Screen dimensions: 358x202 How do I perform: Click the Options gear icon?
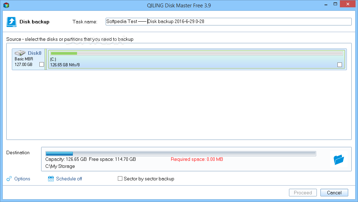9,179
